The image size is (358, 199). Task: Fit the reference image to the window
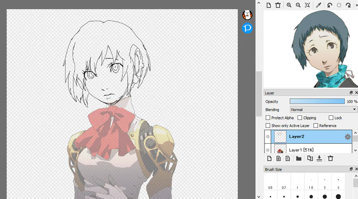click(x=307, y=5)
